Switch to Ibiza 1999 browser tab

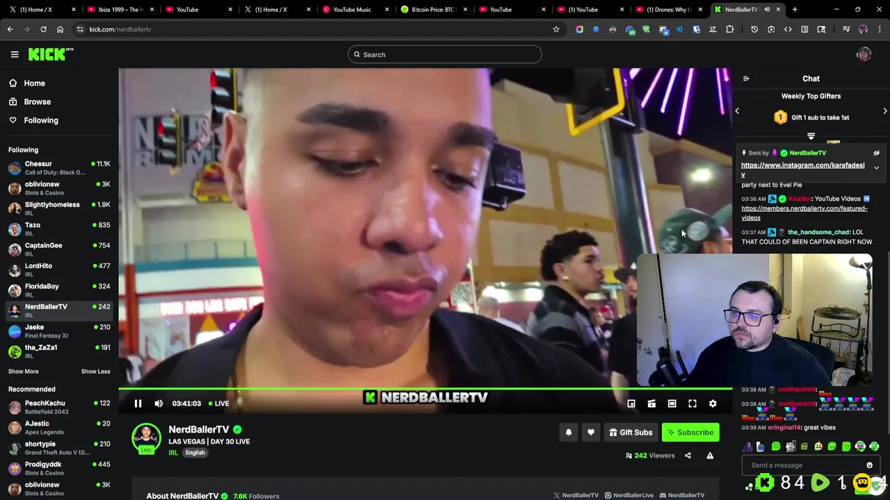tap(120, 10)
